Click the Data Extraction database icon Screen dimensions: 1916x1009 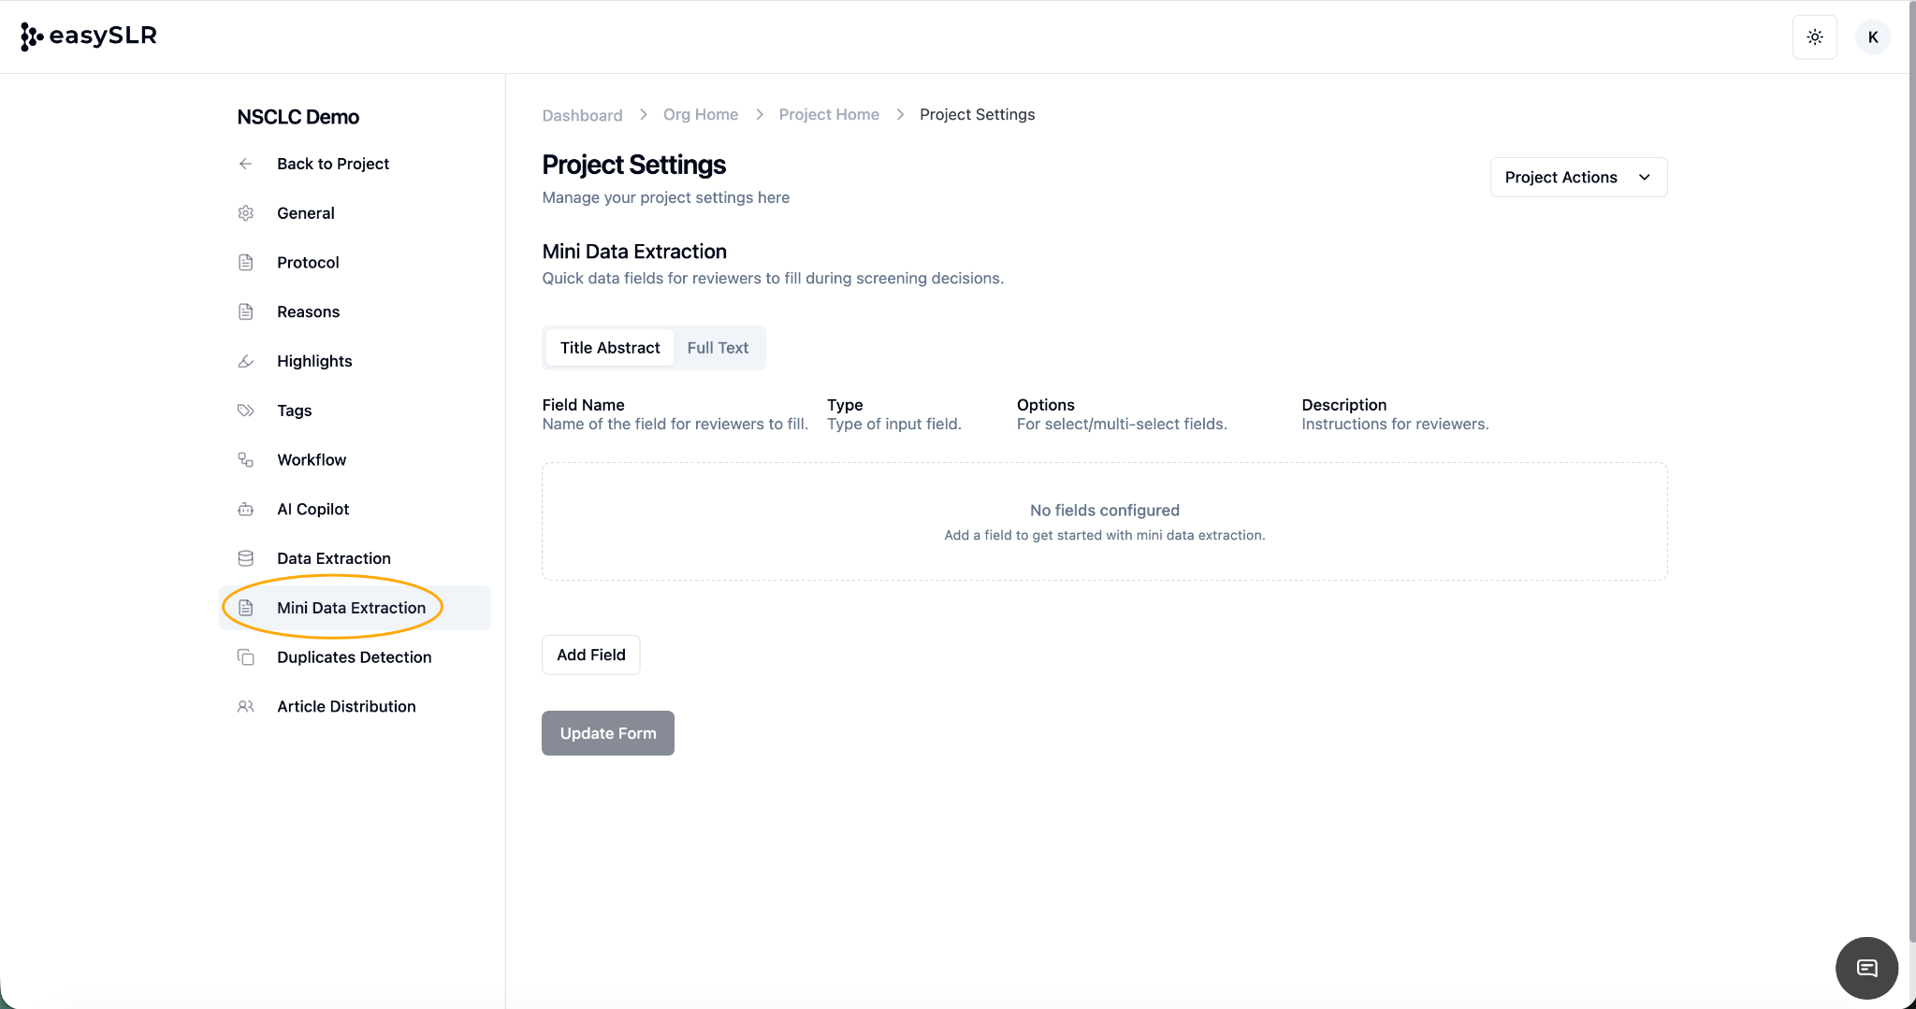[245, 558]
